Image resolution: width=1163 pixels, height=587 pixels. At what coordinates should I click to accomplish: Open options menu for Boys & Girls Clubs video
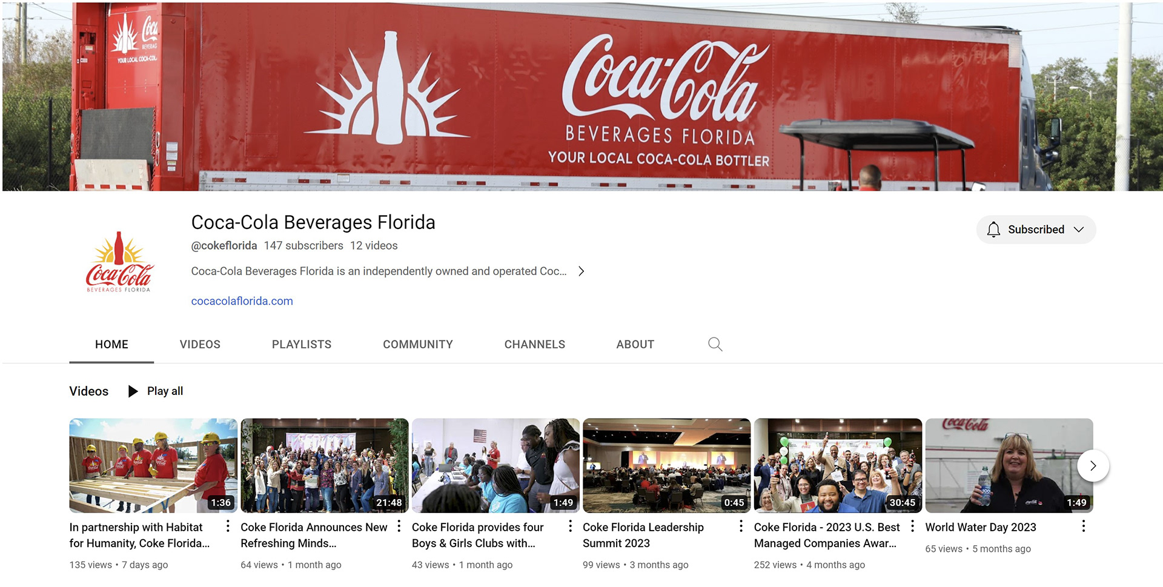tap(570, 526)
